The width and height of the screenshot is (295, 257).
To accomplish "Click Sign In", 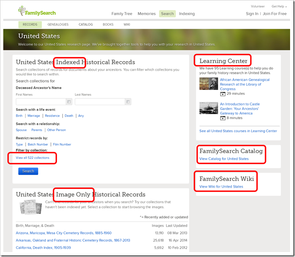I will (252, 14).
